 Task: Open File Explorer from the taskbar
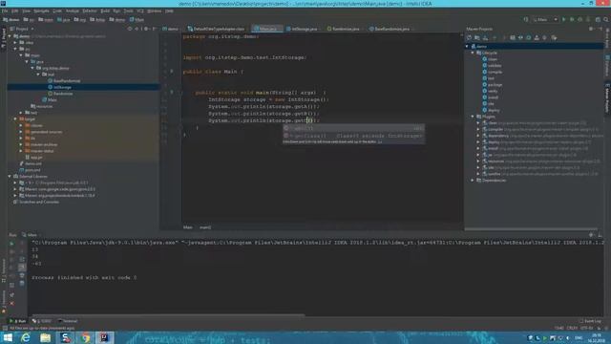[x=45, y=337]
